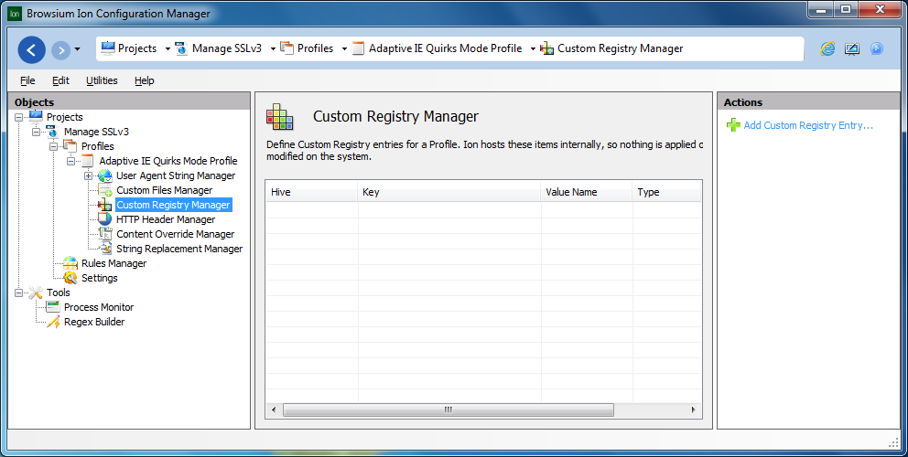This screenshot has height=457, width=908.
Task: Click the blue chat bubble toolbar icon
Action: [877, 49]
